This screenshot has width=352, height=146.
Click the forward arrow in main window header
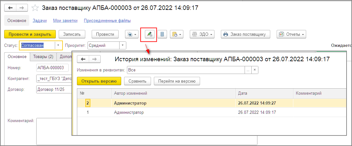(22, 8)
